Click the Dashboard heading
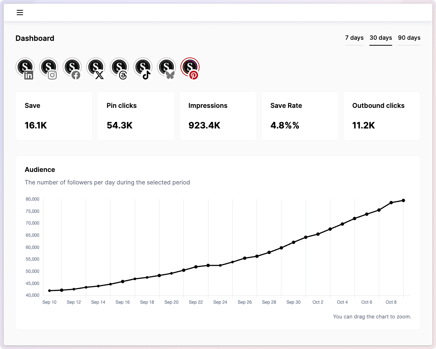 point(35,38)
